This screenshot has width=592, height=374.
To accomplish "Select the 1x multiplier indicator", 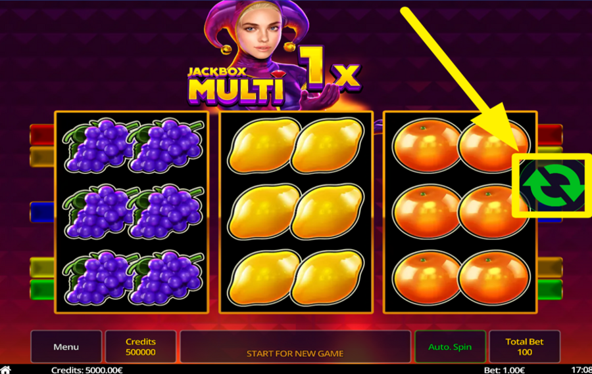I will [330, 68].
